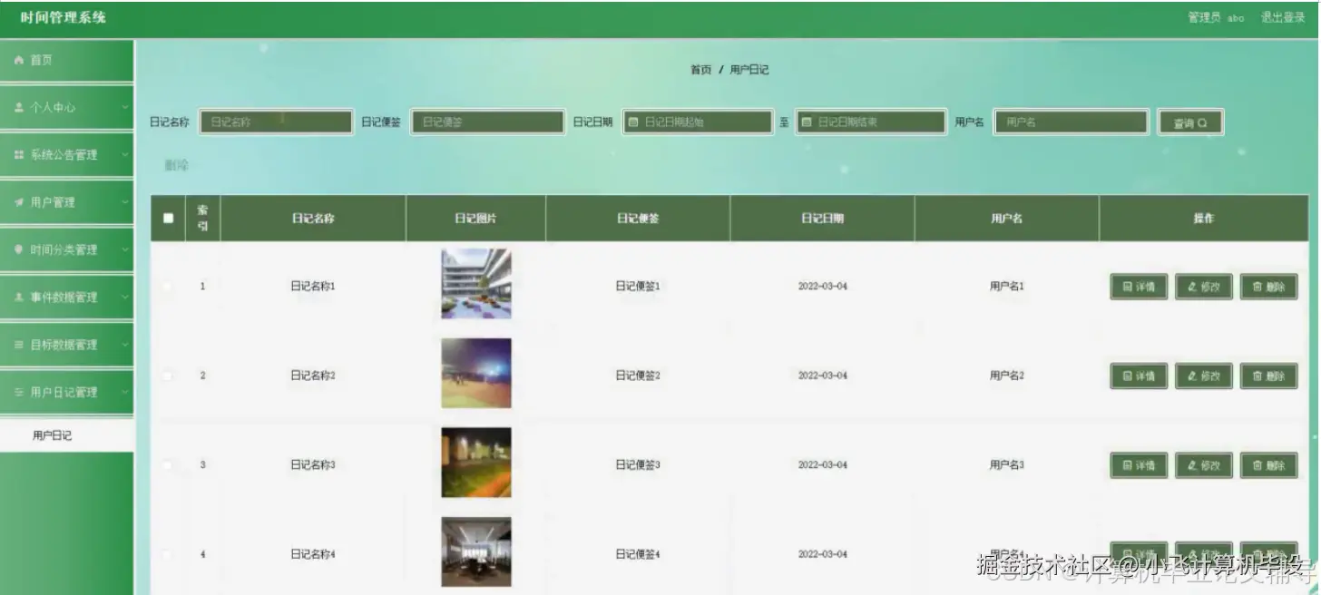Click the 首页 breadcrumb link

pos(700,70)
